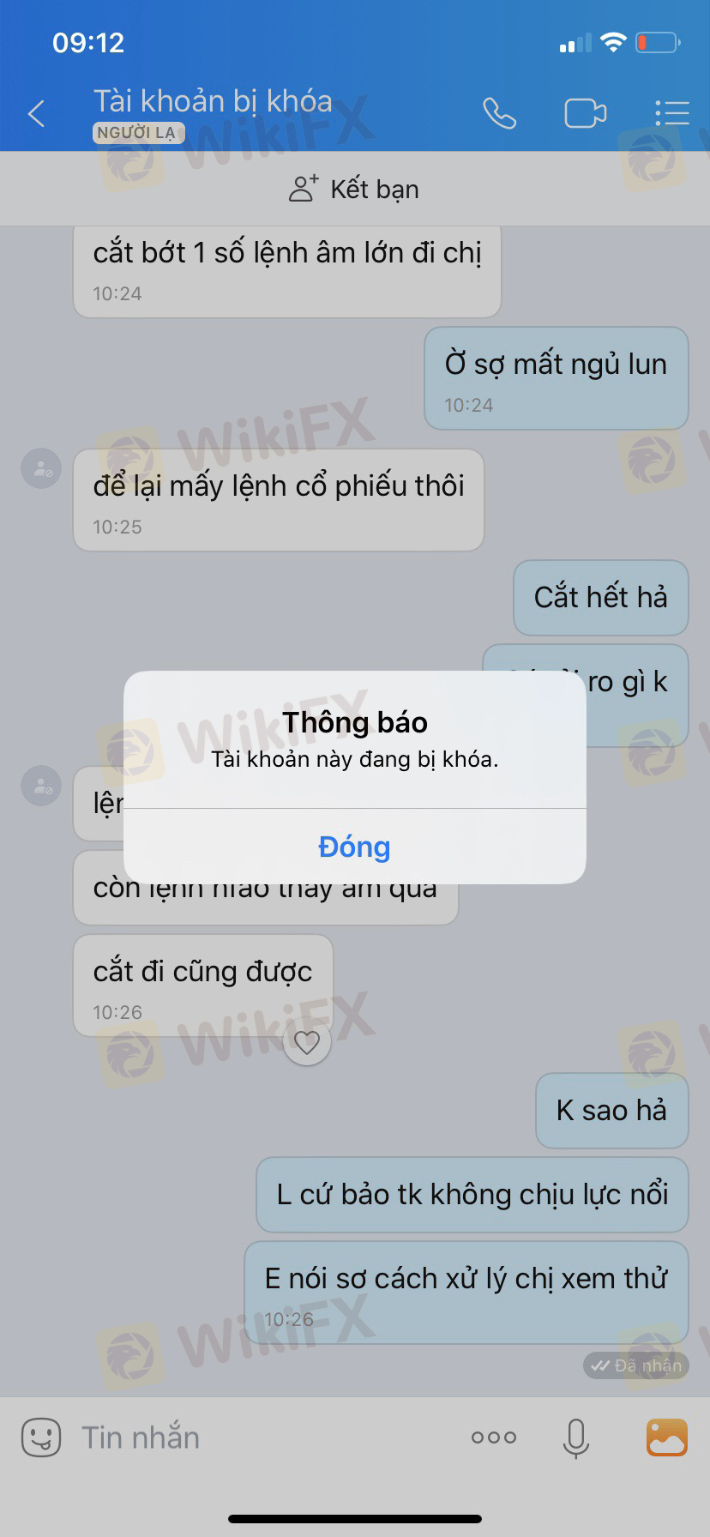Click the Tin nhắn message field
Image resolution: width=710 pixels, height=1537 pixels.
click(x=257, y=1438)
